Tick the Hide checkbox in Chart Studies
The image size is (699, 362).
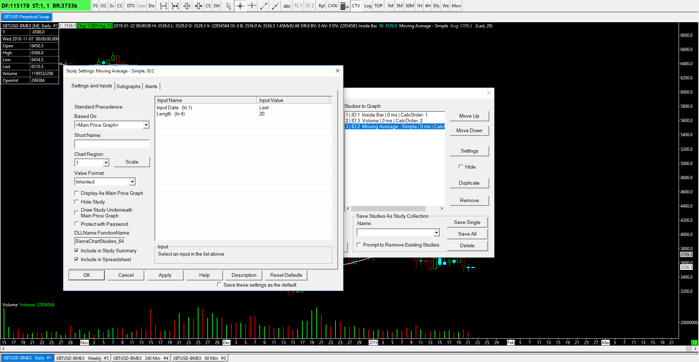click(x=461, y=167)
